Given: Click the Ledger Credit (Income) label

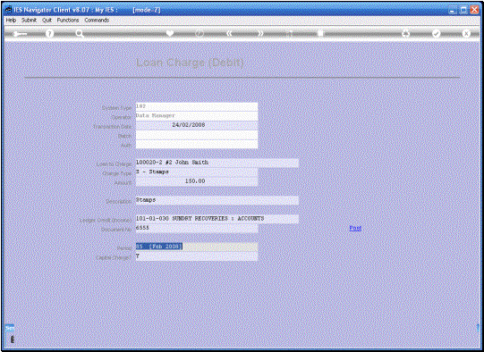Looking at the screenshot, I should coord(106,221).
